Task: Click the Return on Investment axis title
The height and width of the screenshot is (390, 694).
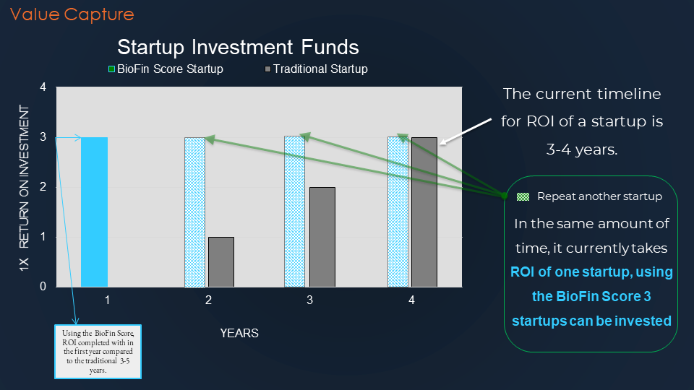Action: (x=24, y=188)
